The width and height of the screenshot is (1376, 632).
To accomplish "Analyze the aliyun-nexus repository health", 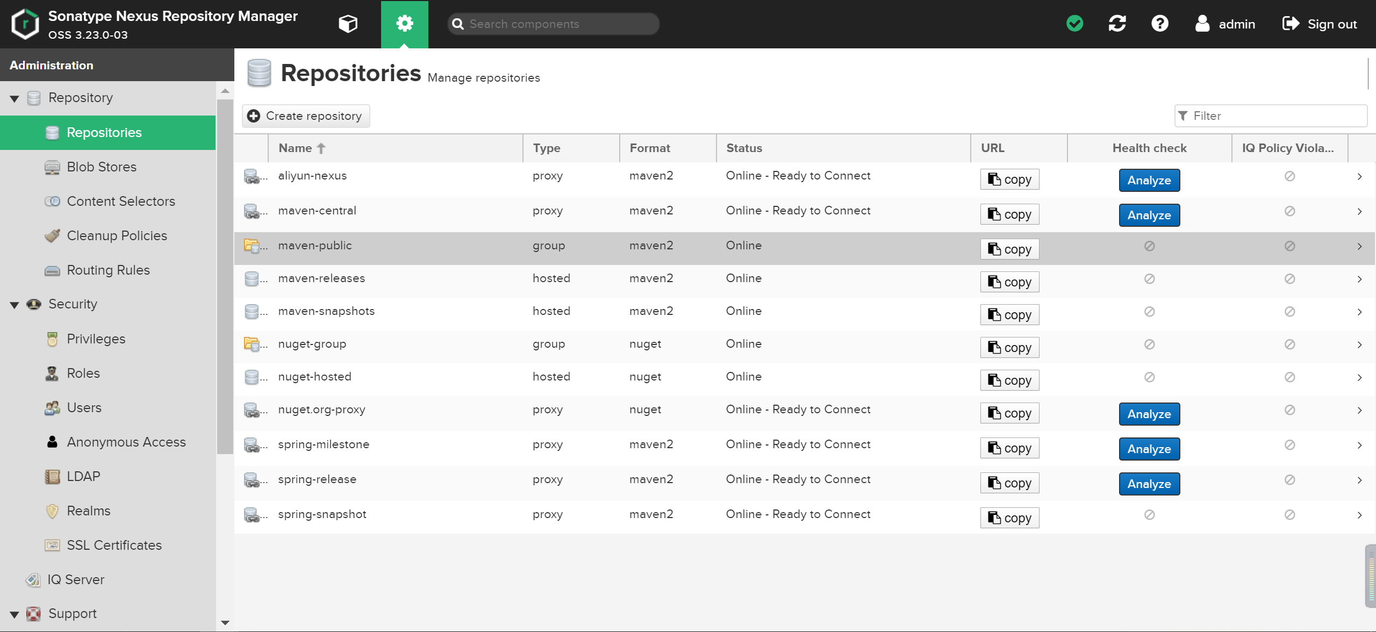I will (x=1149, y=181).
